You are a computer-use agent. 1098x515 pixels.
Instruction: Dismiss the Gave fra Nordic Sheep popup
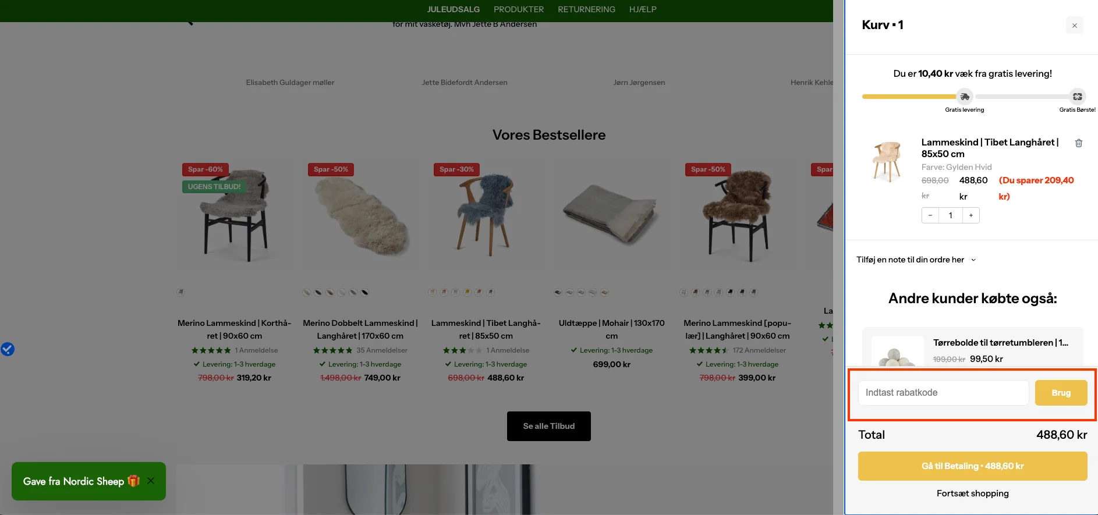point(151,481)
